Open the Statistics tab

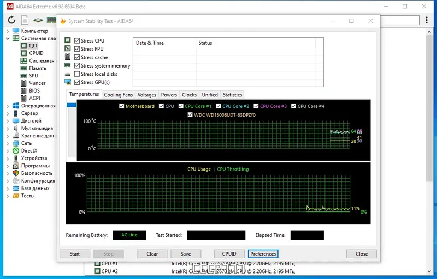[x=232, y=95]
